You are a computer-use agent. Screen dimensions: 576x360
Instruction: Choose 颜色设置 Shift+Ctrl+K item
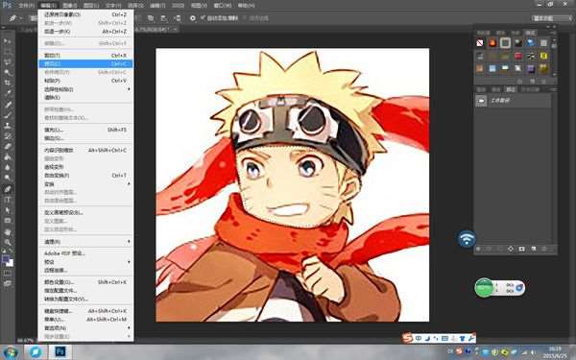(85, 282)
